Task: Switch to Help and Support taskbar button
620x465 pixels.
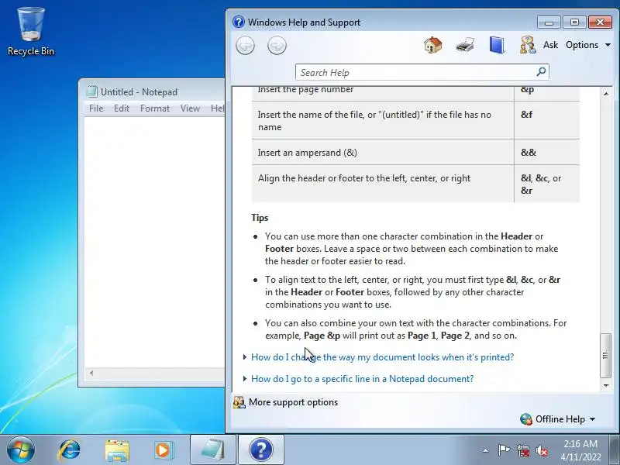Action: [261, 450]
